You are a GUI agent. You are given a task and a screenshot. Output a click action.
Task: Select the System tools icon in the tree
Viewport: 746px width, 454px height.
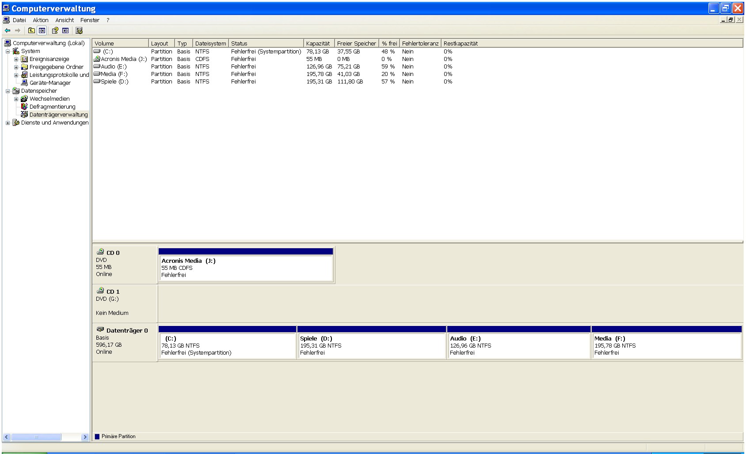click(16, 51)
